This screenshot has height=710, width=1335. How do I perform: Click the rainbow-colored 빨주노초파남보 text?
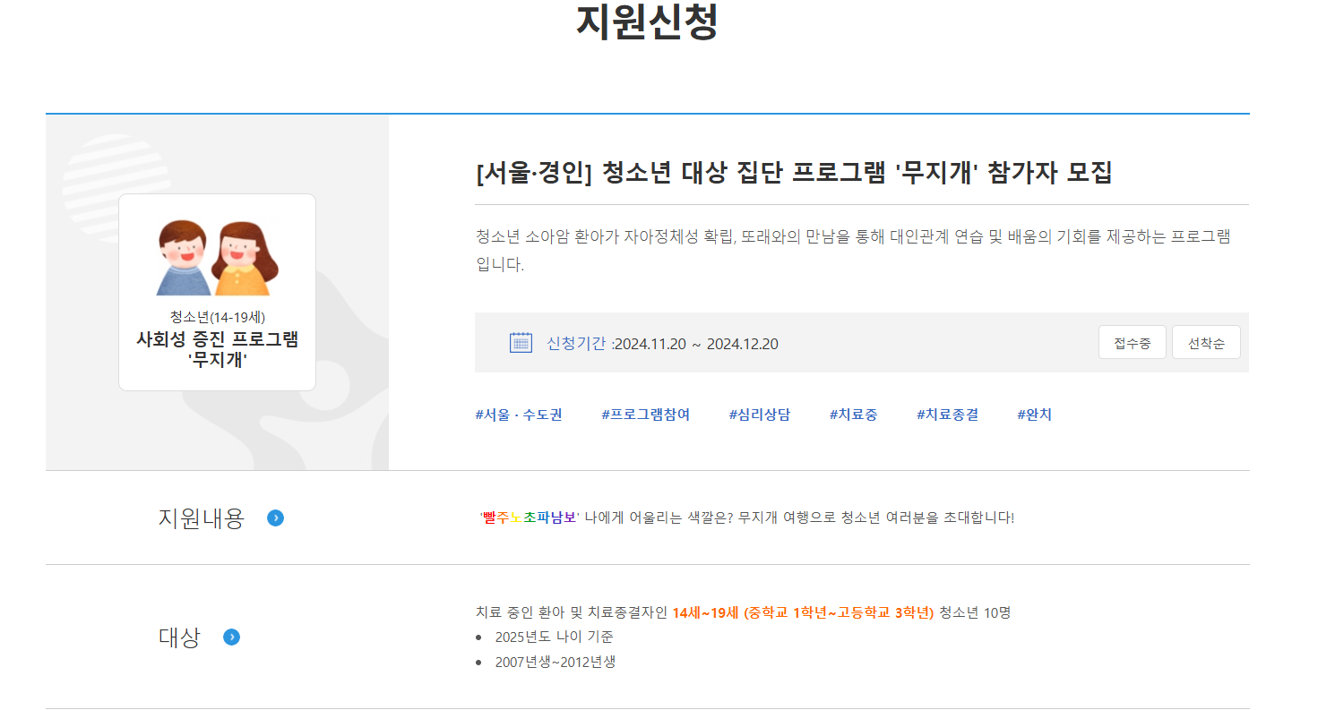click(530, 518)
